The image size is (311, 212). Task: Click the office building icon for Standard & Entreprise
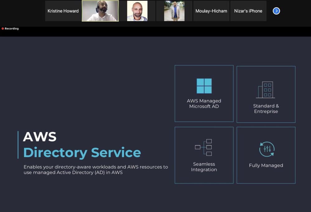click(266, 90)
